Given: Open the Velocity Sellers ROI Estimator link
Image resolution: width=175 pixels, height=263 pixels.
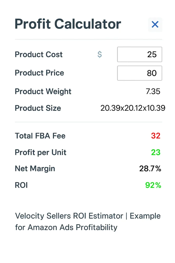Looking at the screenshot, I should coord(88,221).
